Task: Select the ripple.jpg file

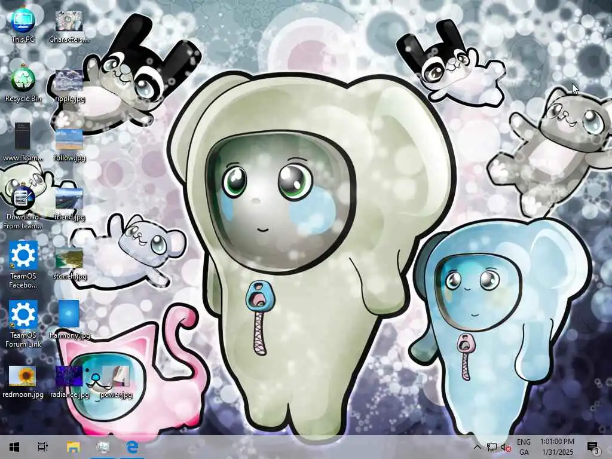Action: coord(69,85)
